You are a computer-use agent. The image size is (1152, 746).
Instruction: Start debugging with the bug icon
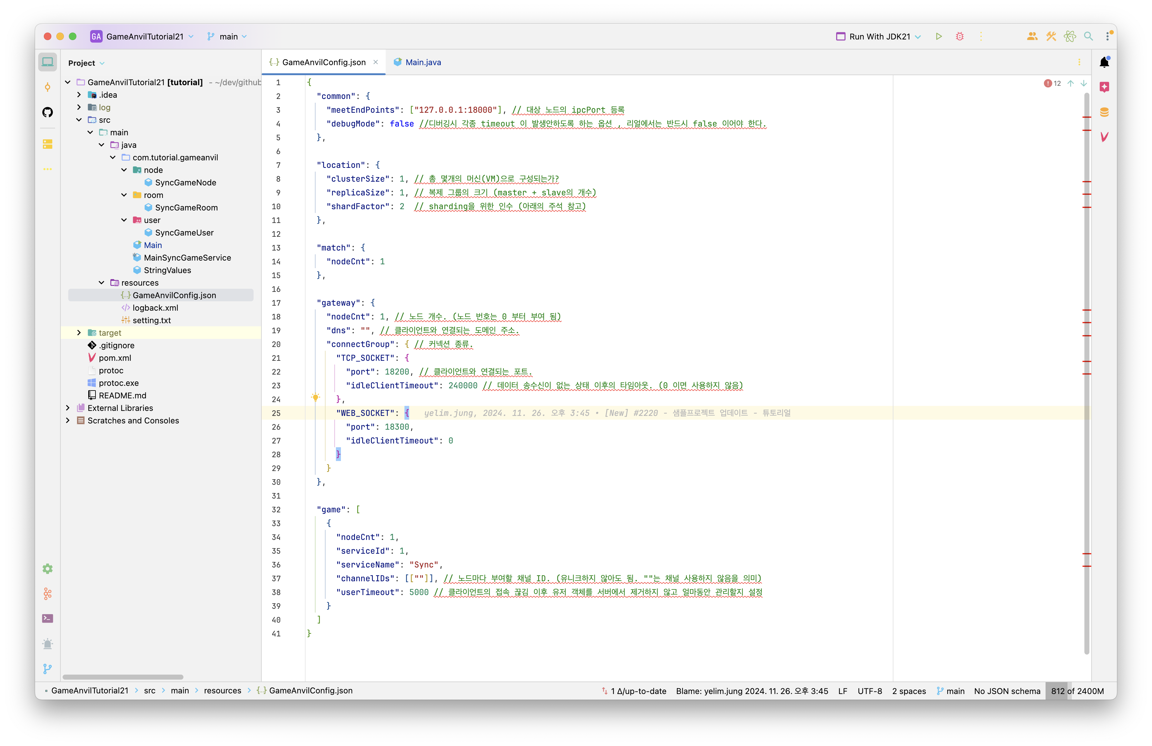click(x=960, y=36)
